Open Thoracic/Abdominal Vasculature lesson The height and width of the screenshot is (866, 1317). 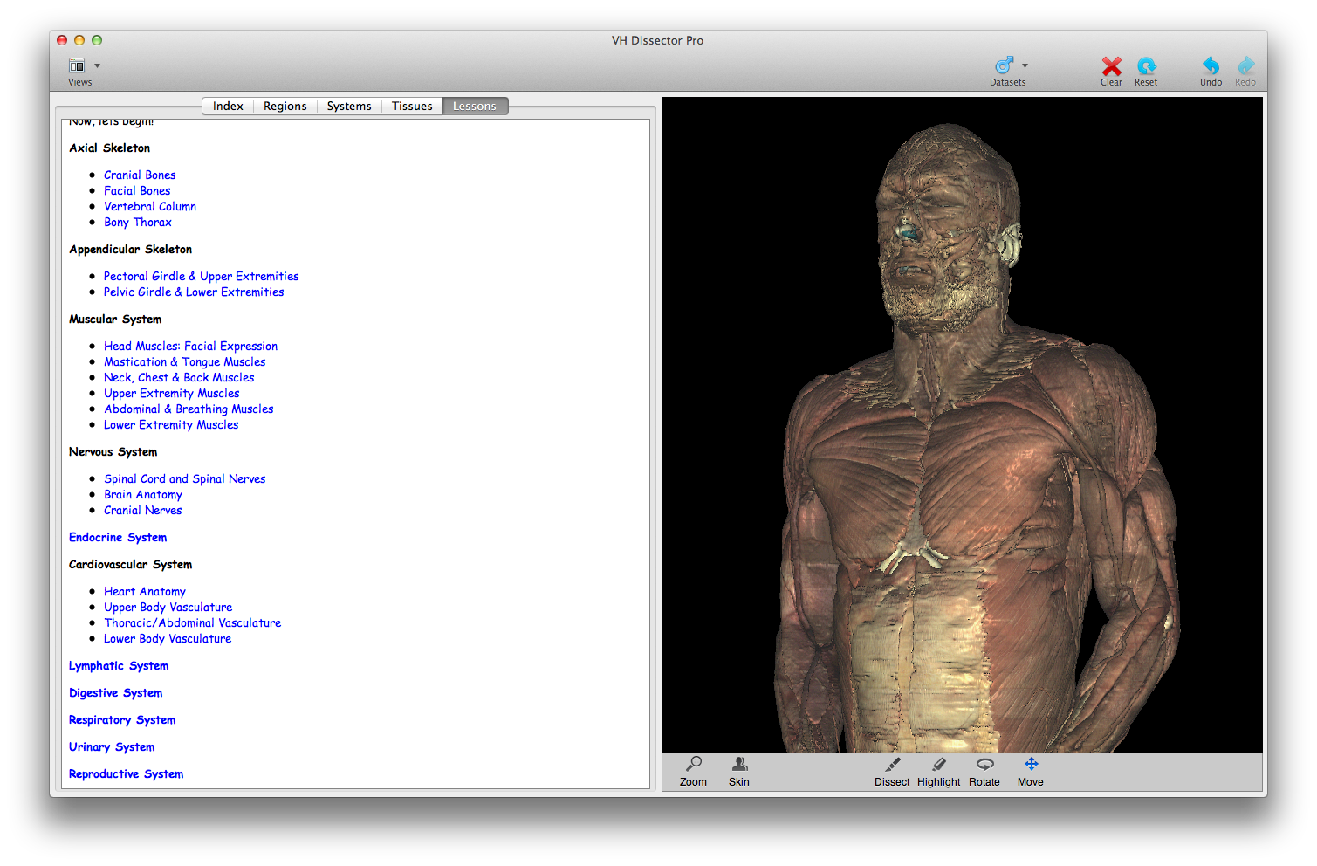(193, 622)
